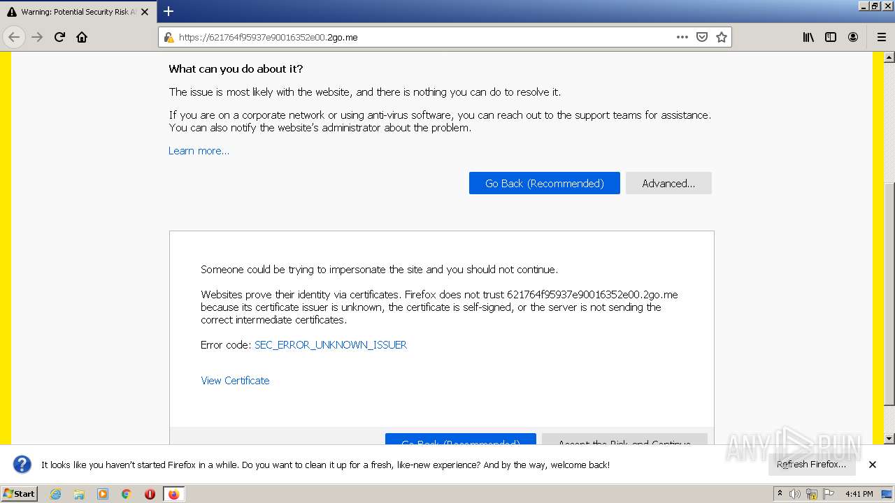The height and width of the screenshot is (503, 895).
Task: Click the Refresh Firefox... button
Action: pyautogui.click(x=811, y=465)
